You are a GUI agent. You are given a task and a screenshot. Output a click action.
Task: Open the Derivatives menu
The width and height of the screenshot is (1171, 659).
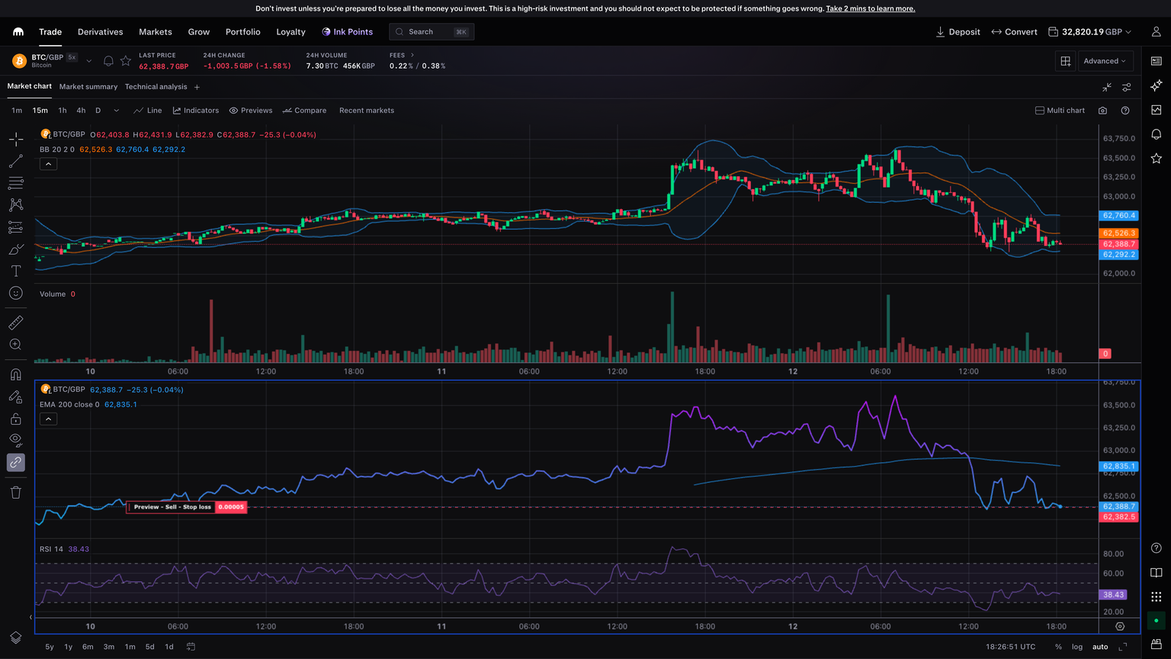pos(100,32)
